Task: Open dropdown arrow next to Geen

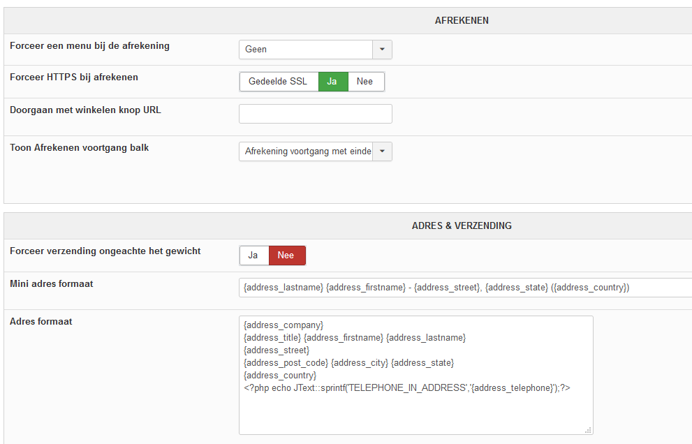Action: (x=382, y=50)
